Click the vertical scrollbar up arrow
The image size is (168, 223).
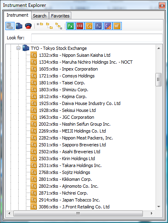(x=159, y=48)
